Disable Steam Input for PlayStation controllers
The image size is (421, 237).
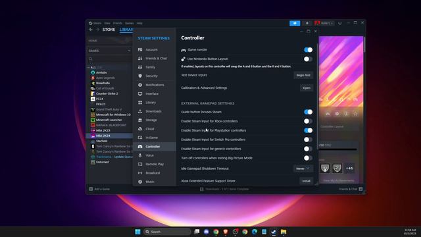(308, 130)
